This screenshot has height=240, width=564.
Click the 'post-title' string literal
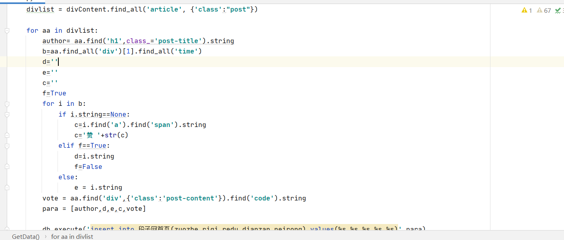(178, 41)
